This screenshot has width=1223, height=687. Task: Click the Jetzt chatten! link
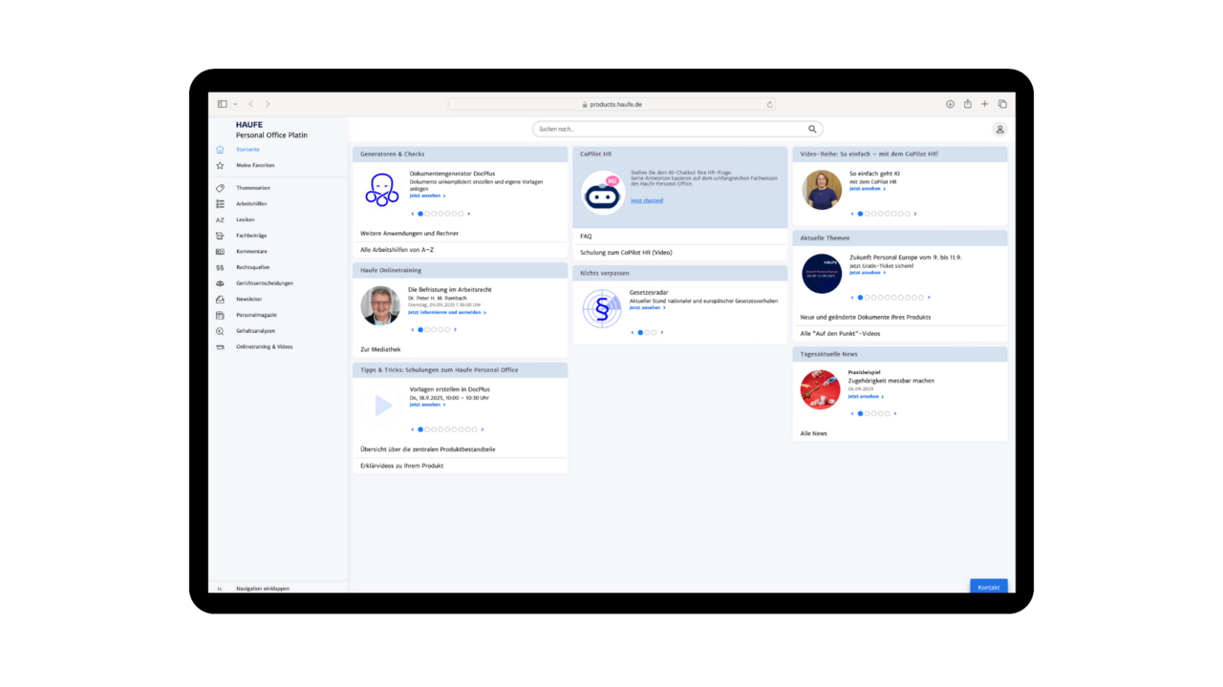[x=646, y=200]
